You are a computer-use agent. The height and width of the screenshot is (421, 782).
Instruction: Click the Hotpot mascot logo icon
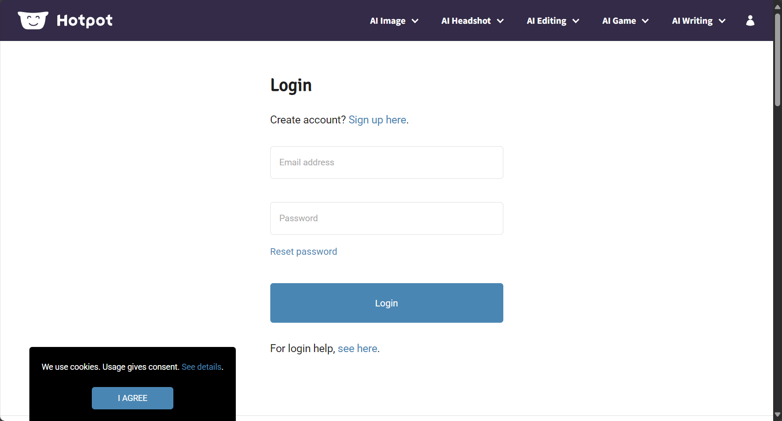point(33,20)
